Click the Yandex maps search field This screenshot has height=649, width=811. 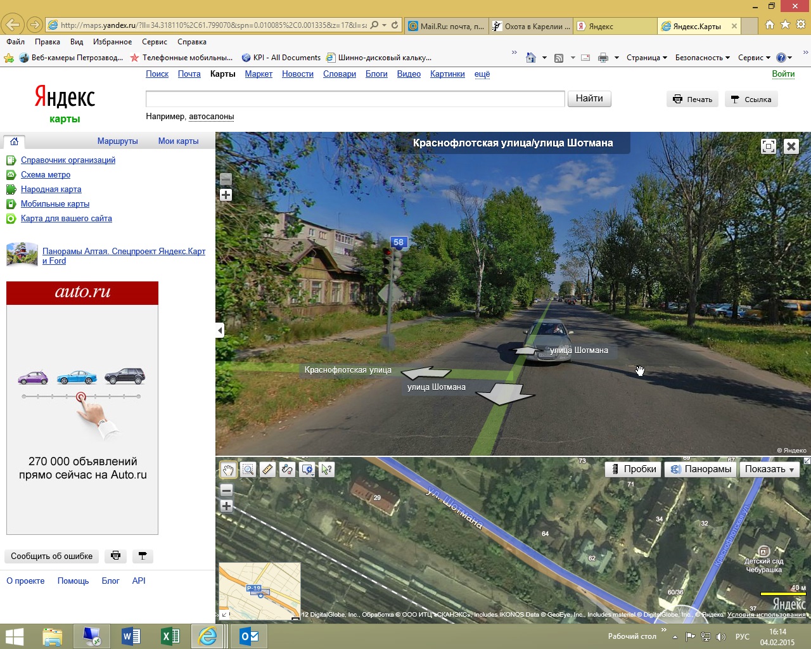(x=355, y=99)
